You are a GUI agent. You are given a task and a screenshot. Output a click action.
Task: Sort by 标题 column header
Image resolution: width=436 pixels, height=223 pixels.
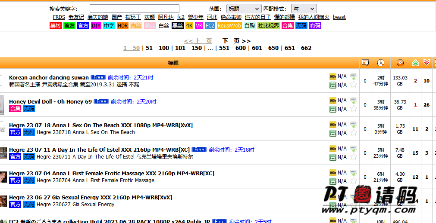pos(173,63)
